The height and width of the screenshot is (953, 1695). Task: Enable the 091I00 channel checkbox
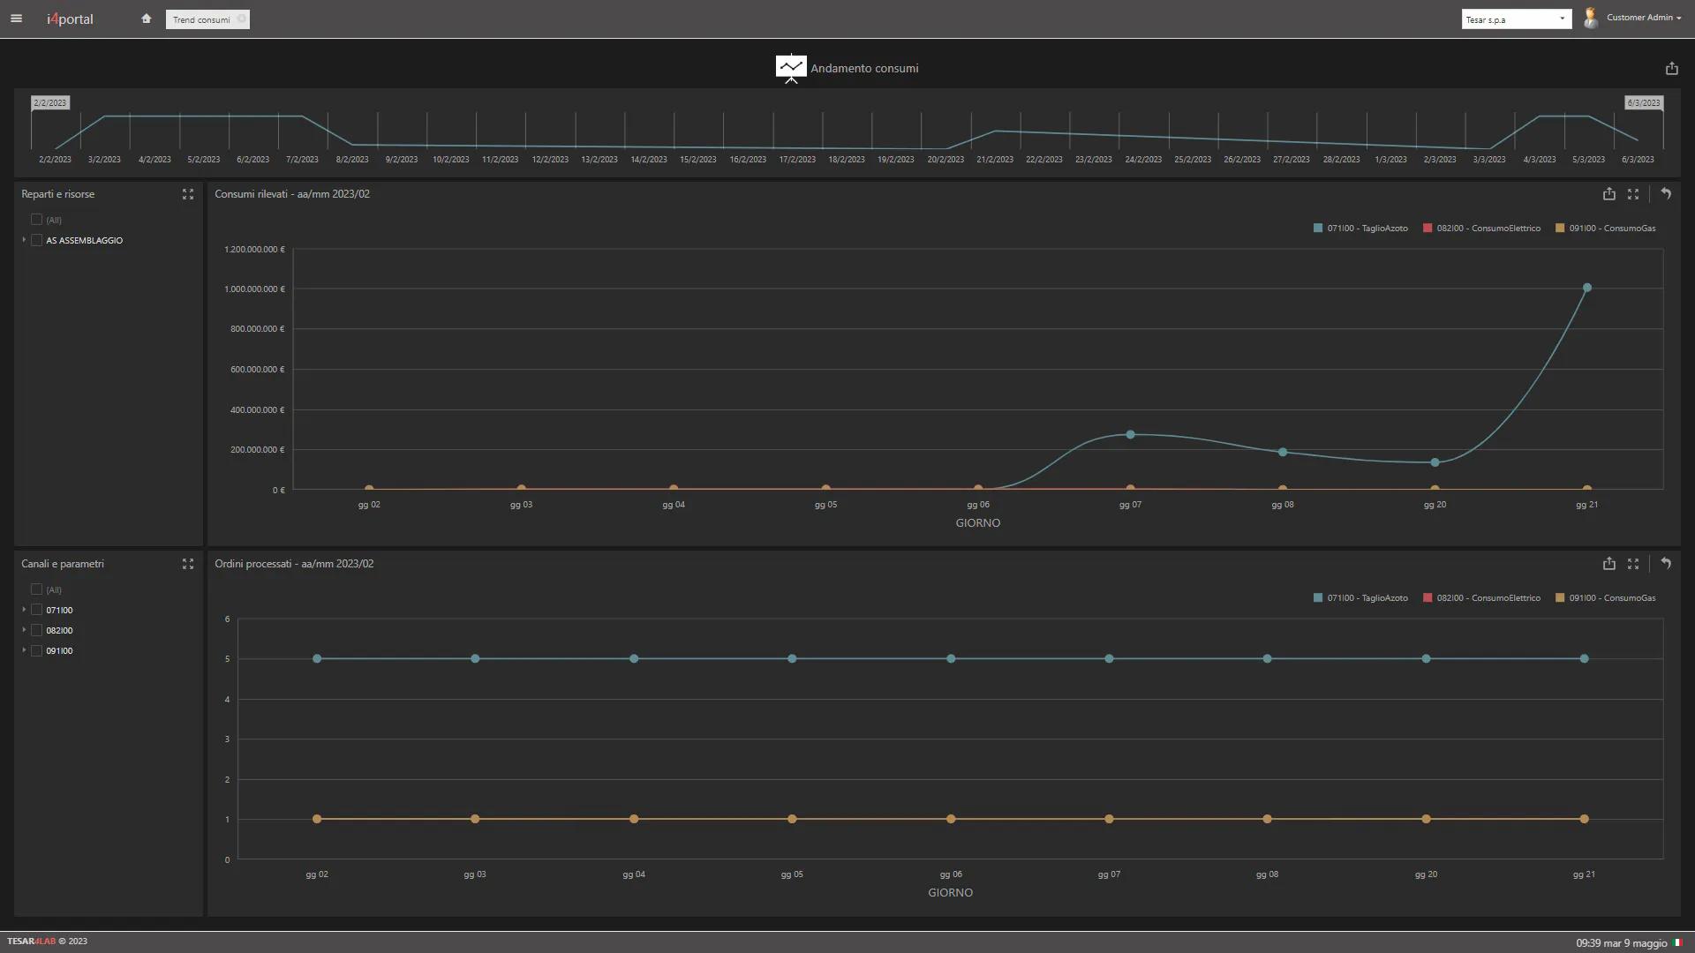36,650
